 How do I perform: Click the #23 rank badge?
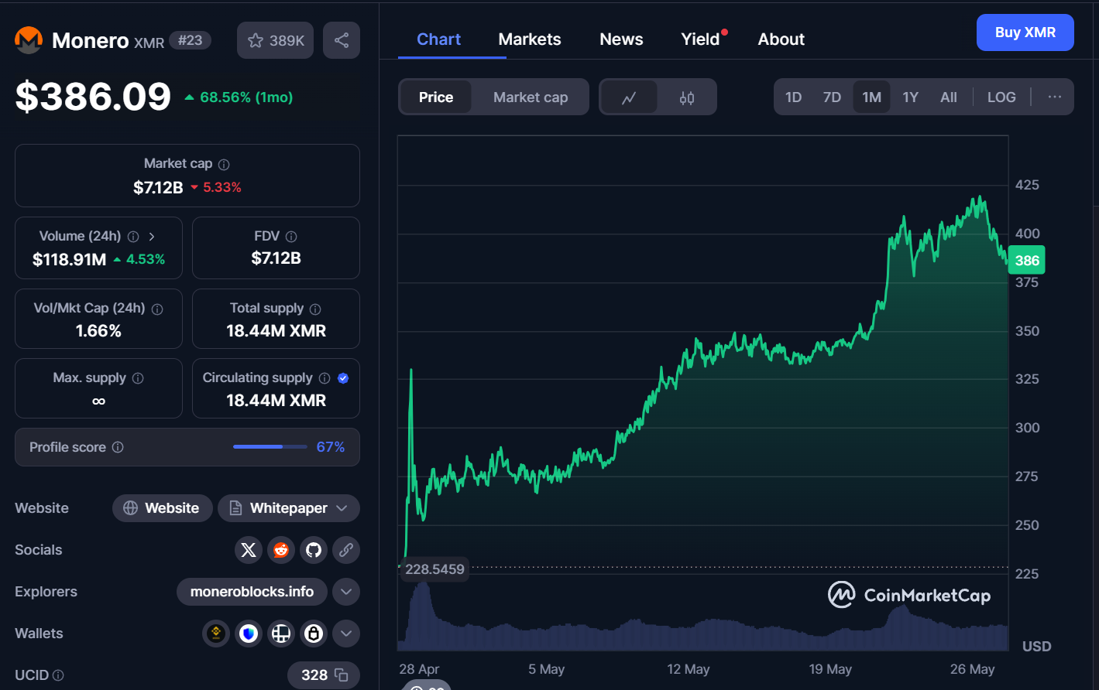pyautogui.click(x=191, y=40)
